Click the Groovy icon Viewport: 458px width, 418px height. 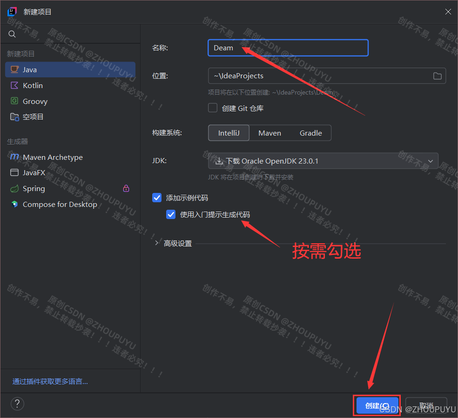(x=14, y=101)
